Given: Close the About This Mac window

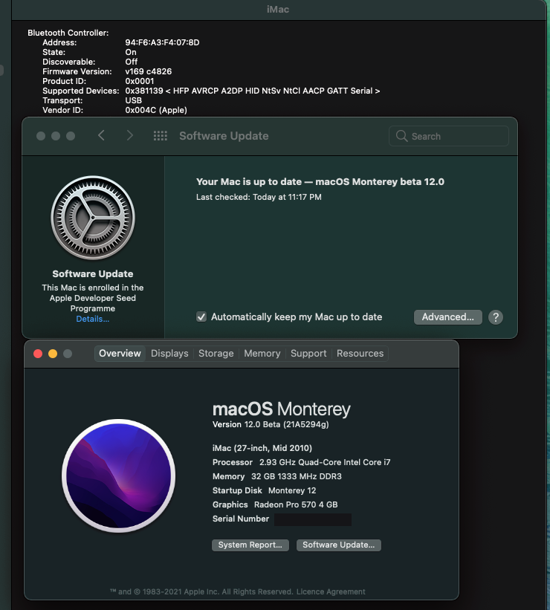Looking at the screenshot, I should point(38,354).
